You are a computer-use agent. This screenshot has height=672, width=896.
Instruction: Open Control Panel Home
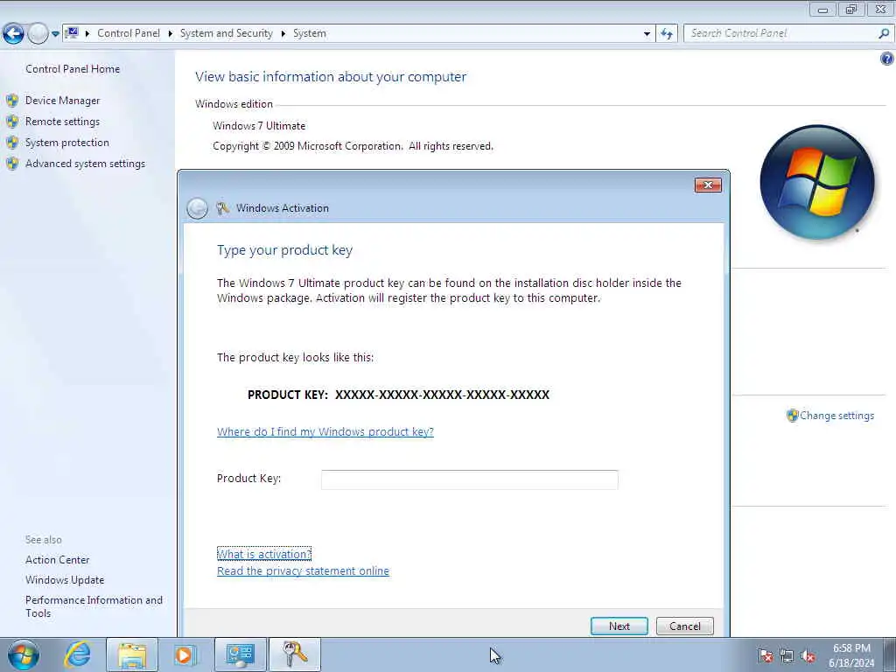click(x=73, y=68)
